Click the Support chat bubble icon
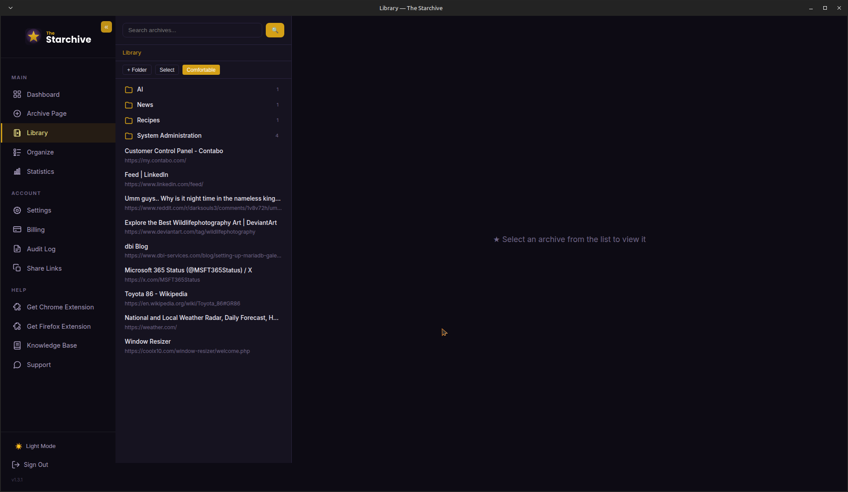848x492 pixels. pyautogui.click(x=17, y=365)
